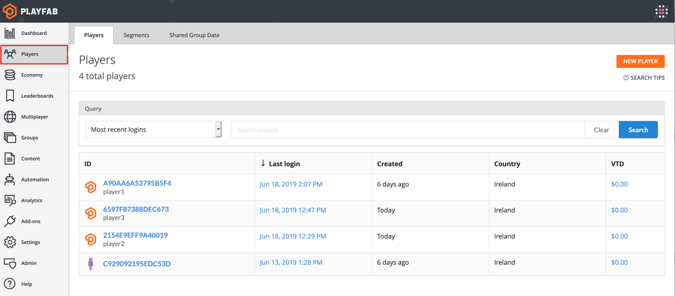The image size is (675, 296).
Task: Switch to the Players tab
Action: click(94, 35)
